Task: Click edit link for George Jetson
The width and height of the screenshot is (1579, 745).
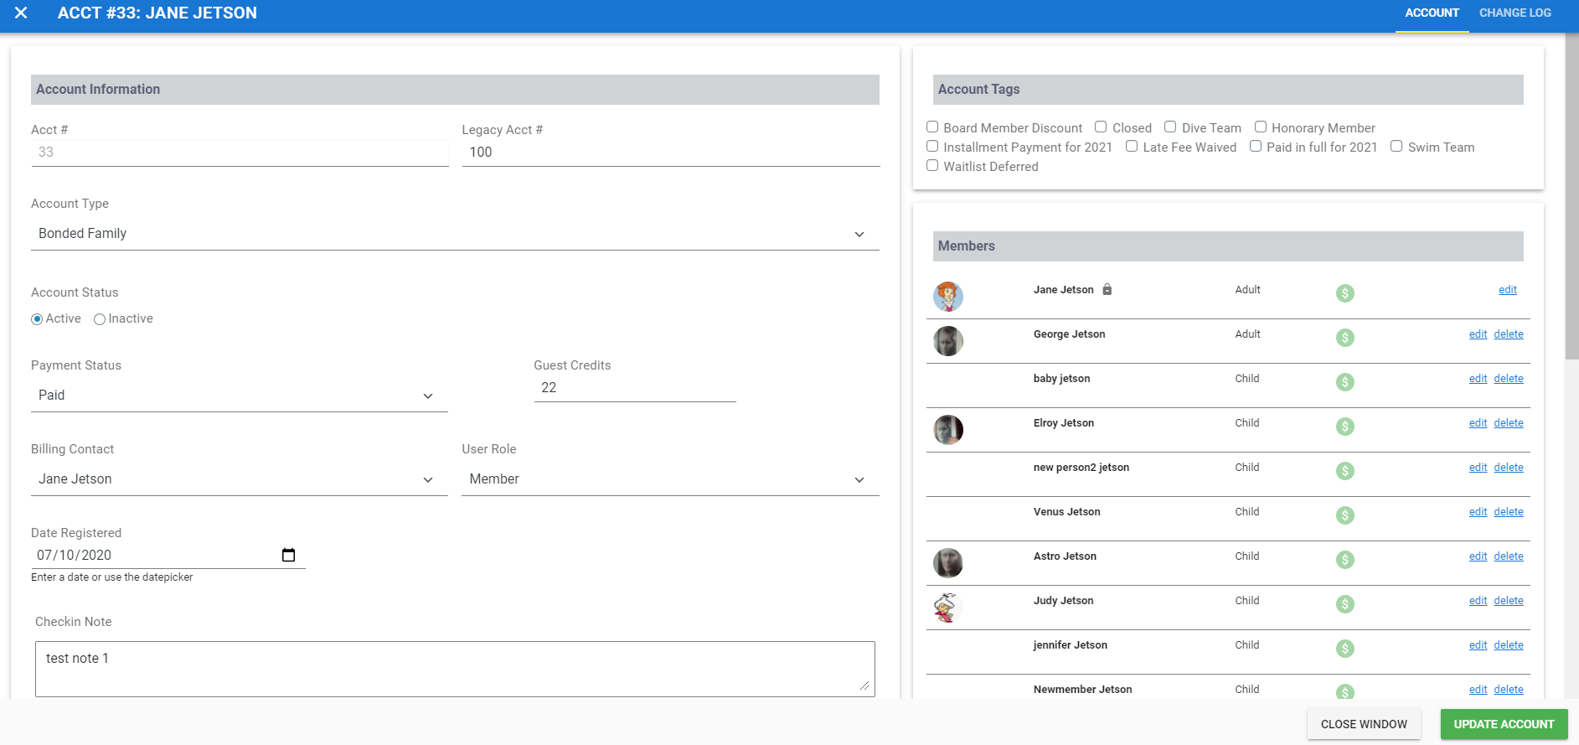Action: click(1478, 334)
